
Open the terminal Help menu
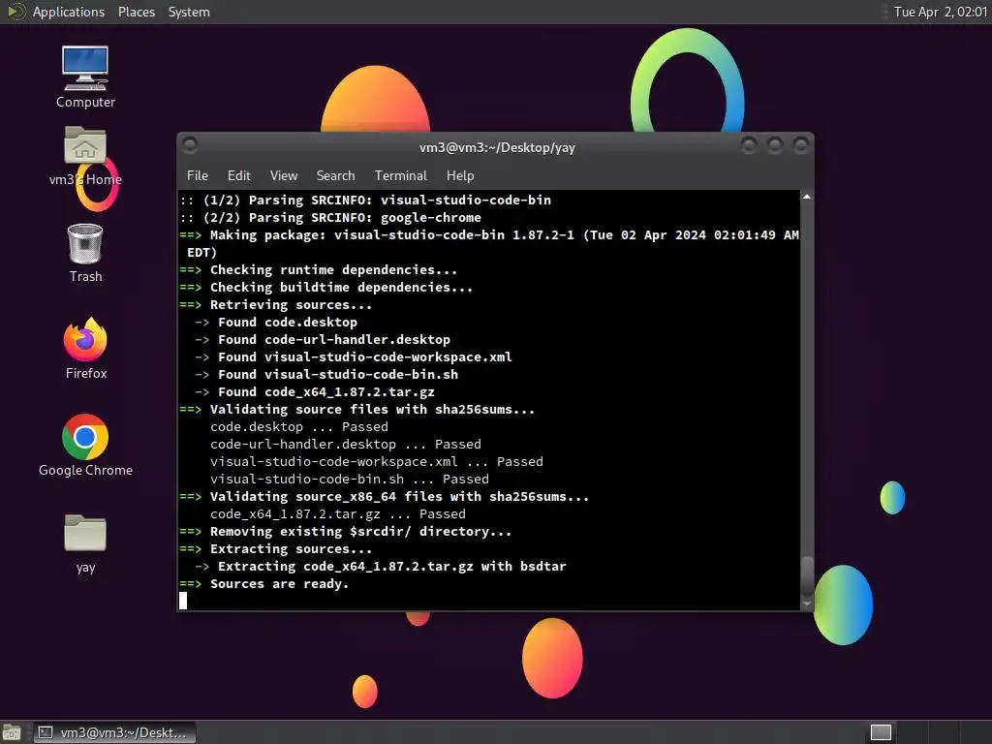pyautogui.click(x=460, y=176)
